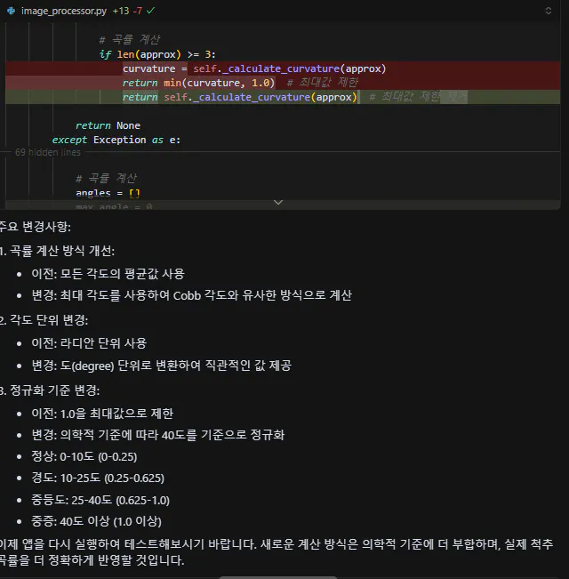Click the Python file icon beside image_processor.py
This screenshot has height=579, width=569.
click(11, 11)
